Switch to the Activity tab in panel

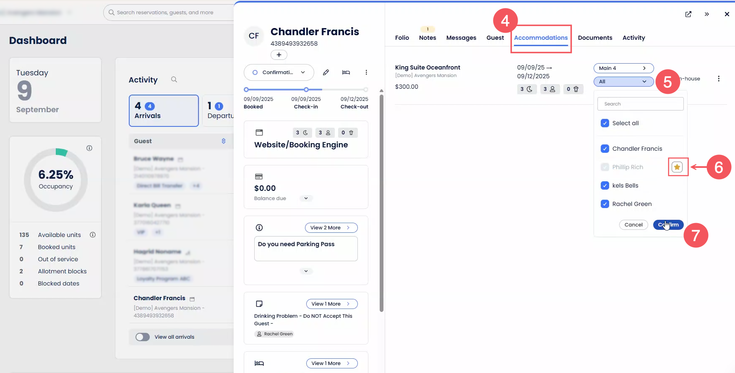(x=634, y=38)
